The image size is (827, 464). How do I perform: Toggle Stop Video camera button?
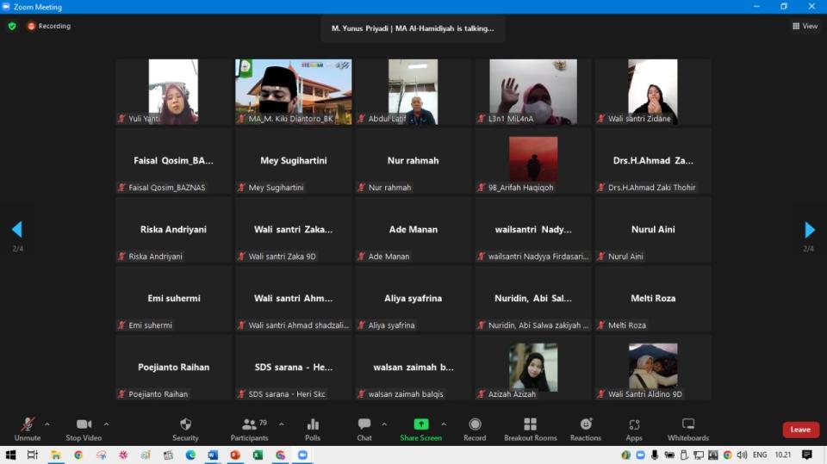[x=84, y=429]
